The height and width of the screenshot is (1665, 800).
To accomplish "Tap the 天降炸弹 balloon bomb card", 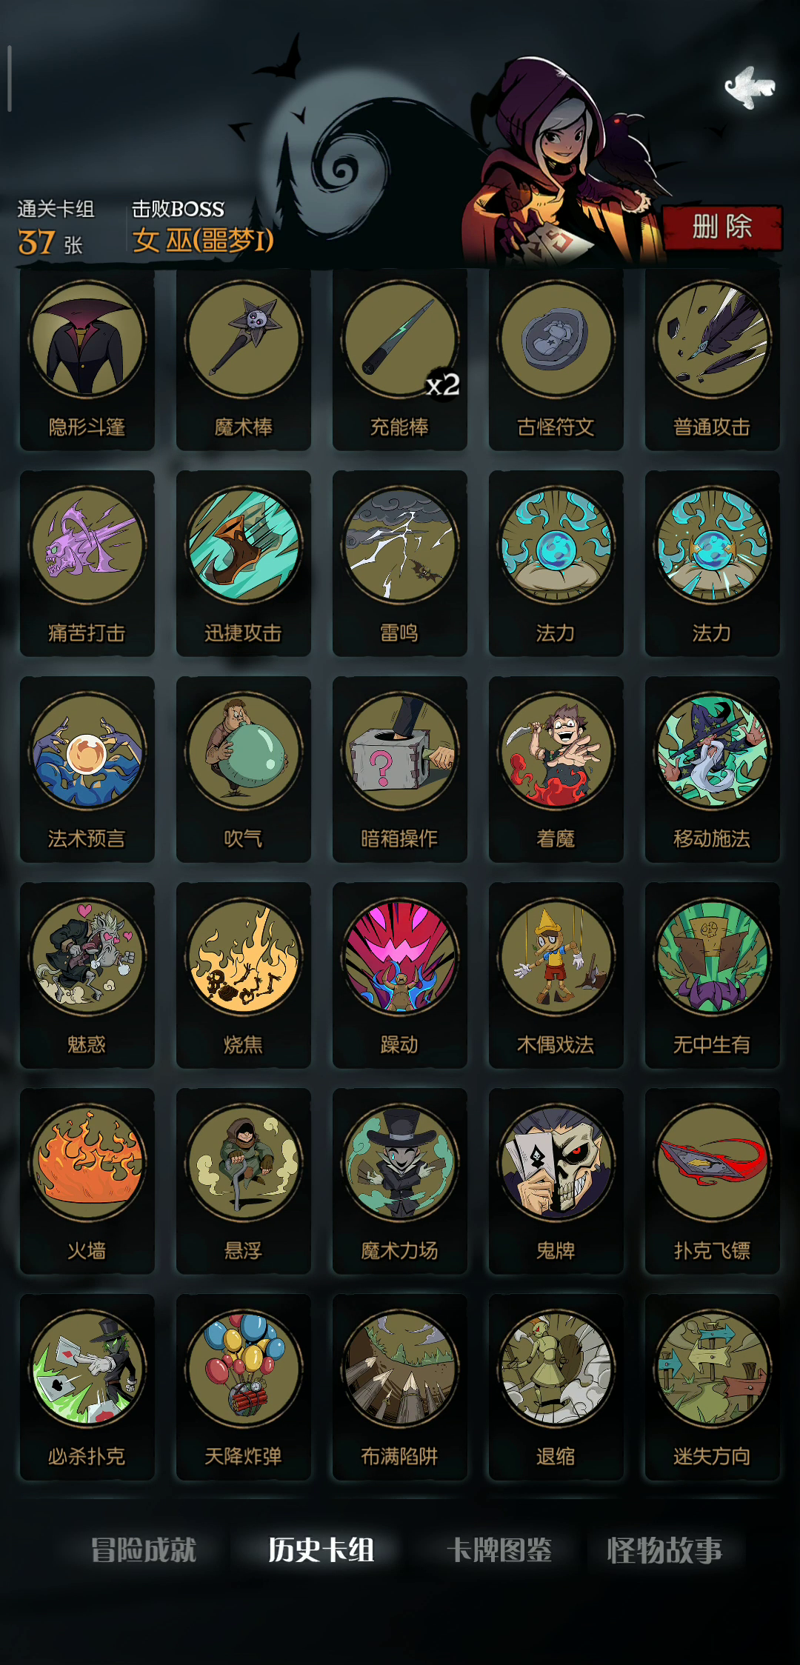I will pos(244,1387).
